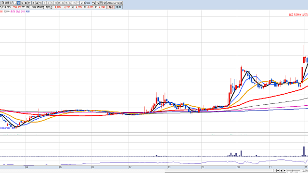The image size is (308, 173).
Task: Choose the 30-minute interval button
Action: [x=63, y=3]
